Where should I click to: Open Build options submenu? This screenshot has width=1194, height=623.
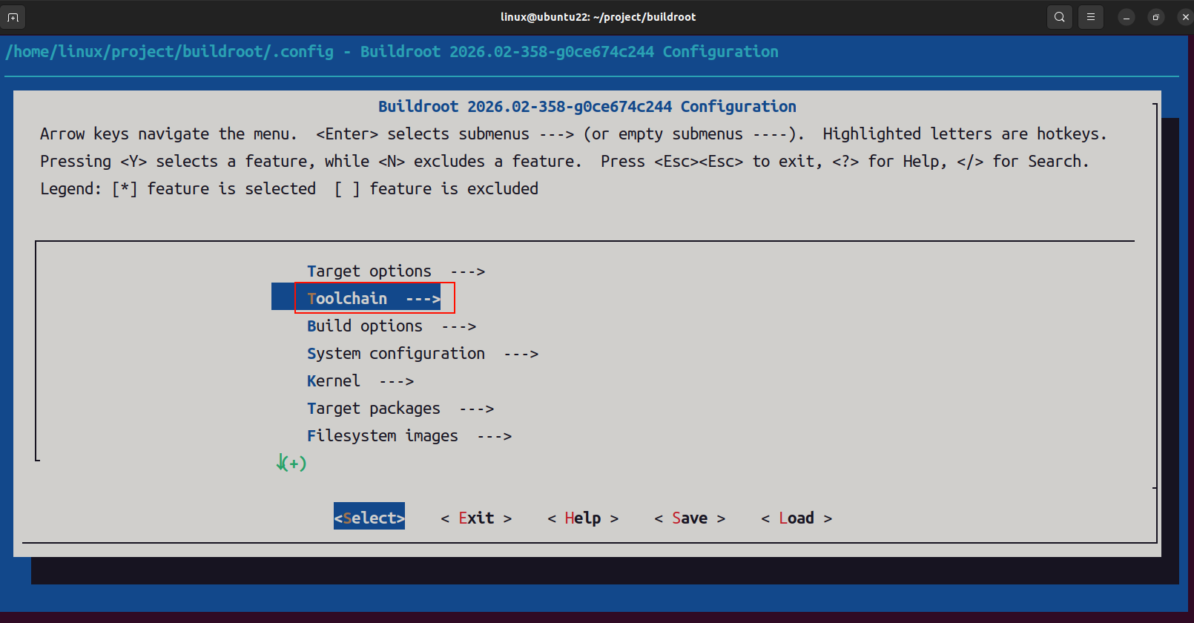(392, 326)
